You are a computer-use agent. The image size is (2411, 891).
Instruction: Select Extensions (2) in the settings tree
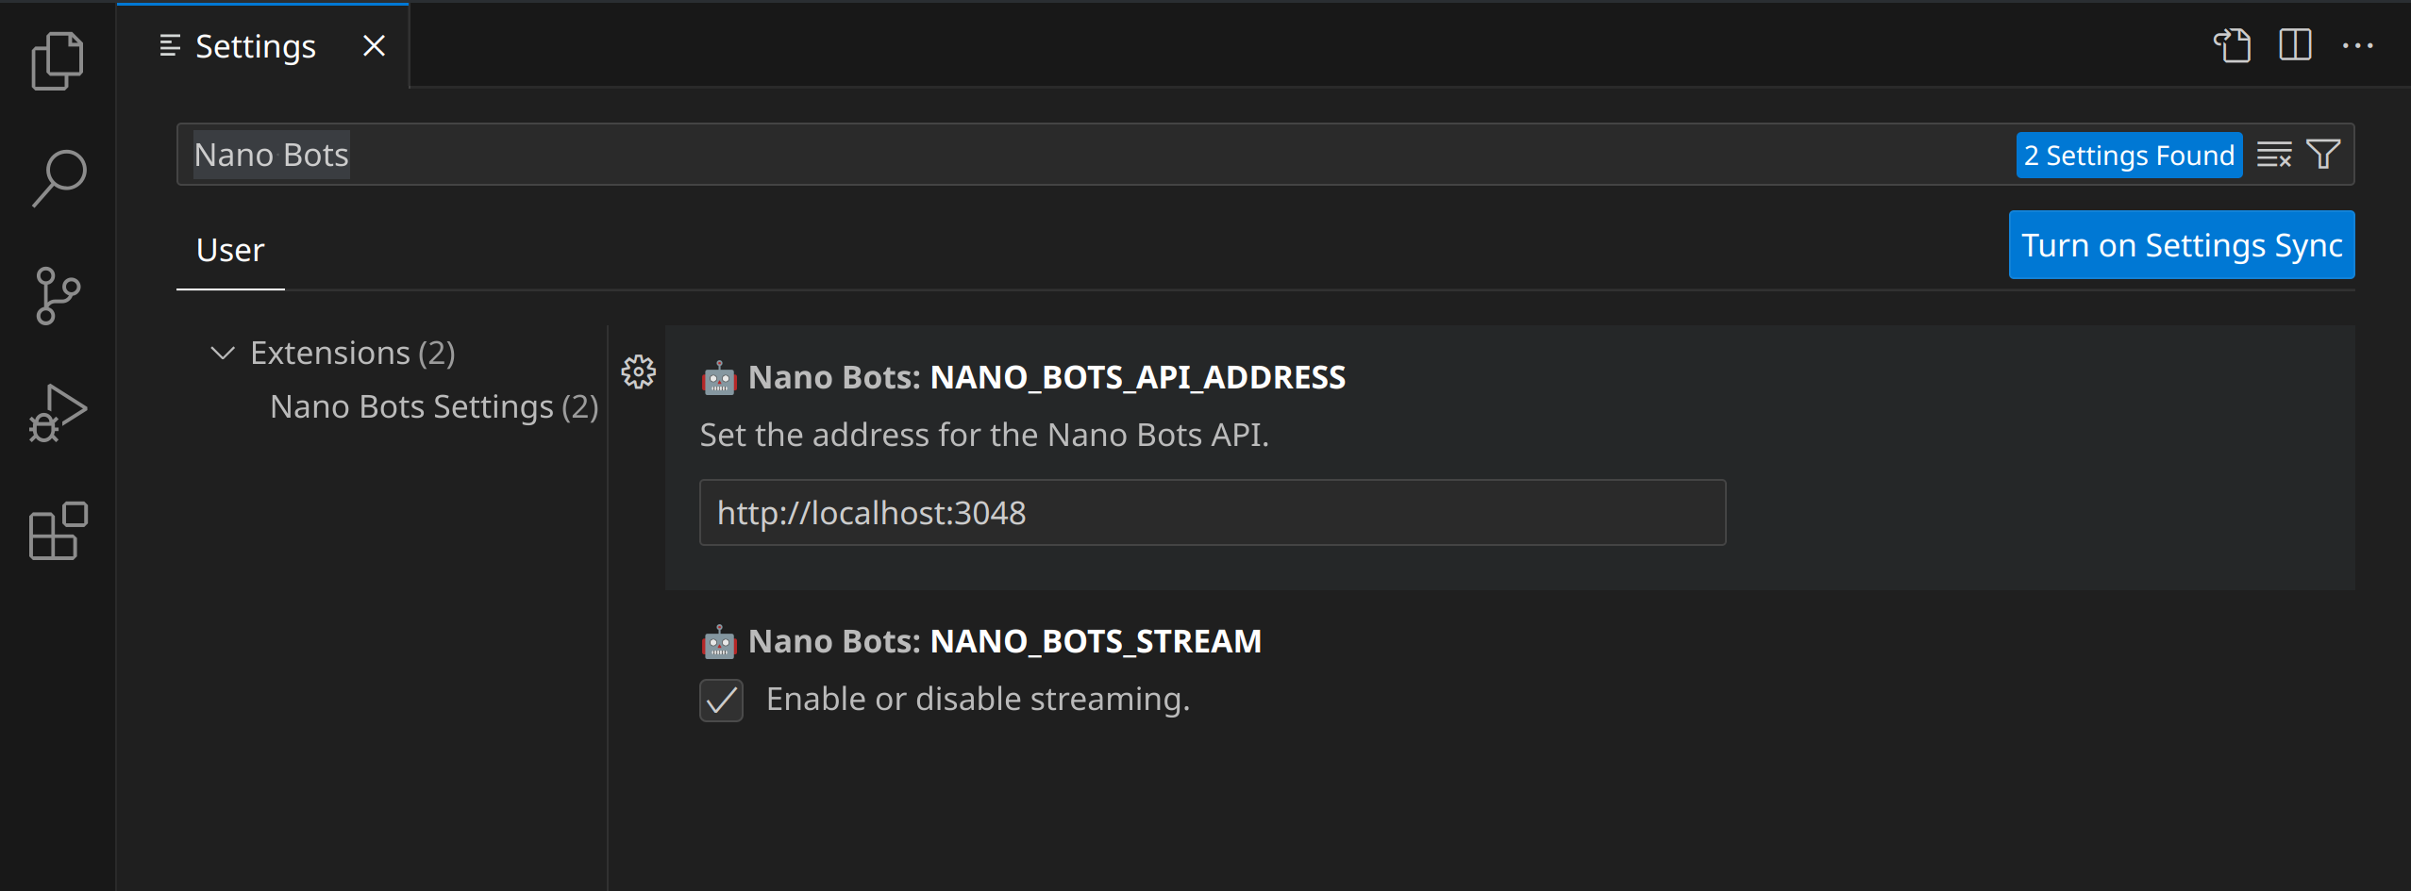point(353,353)
